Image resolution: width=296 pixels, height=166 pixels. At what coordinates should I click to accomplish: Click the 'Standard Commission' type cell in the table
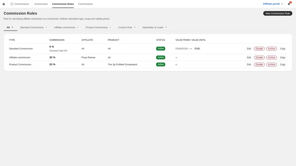[21, 49]
